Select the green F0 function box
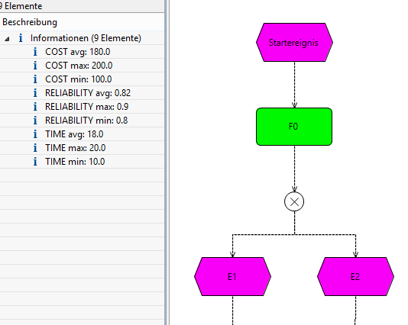Viewport: 408px width, 325px height. point(294,127)
